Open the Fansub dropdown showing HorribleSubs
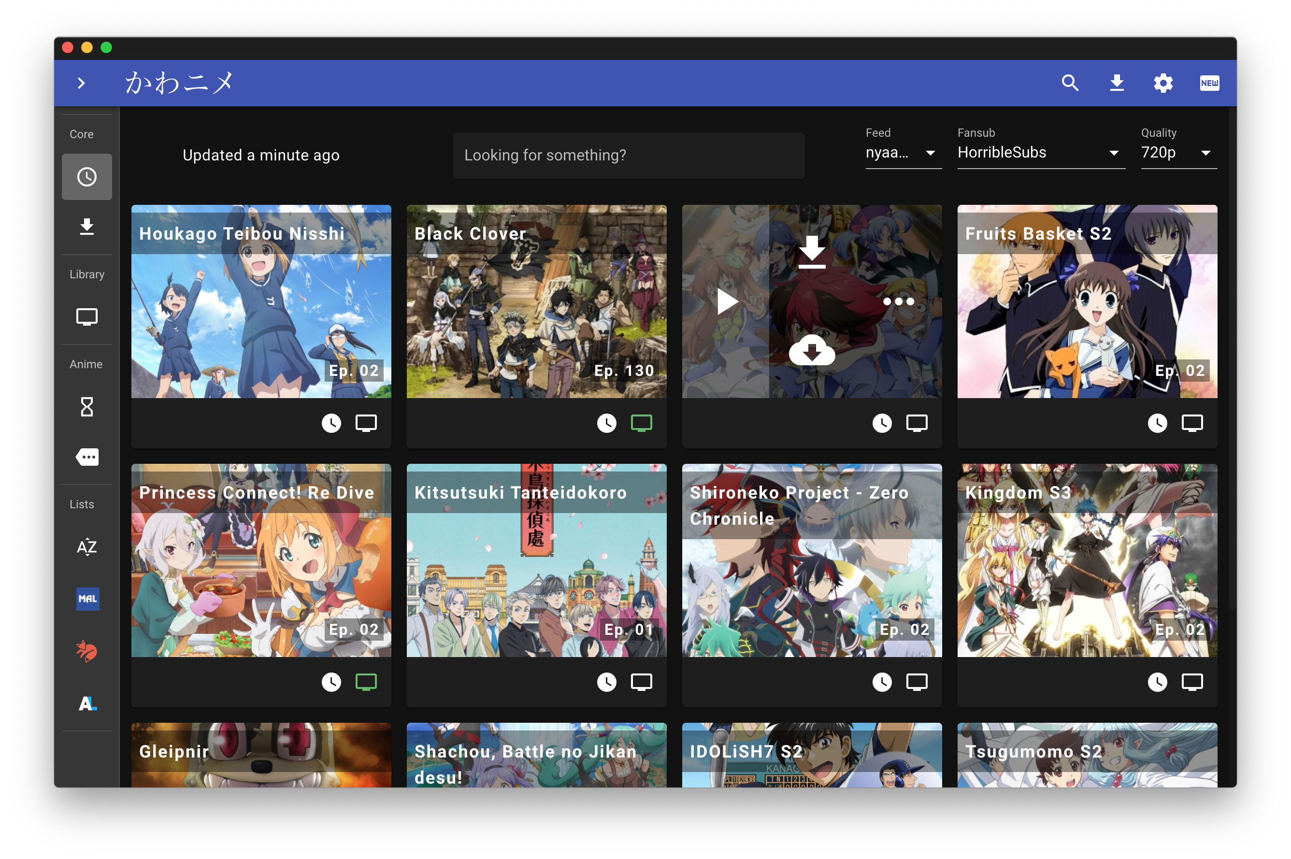This screenshot has width=1291, height=859. click(1040, 153)
